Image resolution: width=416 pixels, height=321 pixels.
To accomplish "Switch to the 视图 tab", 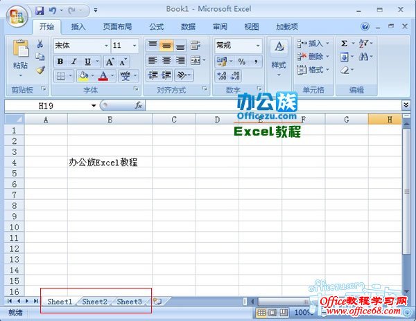I will tap(252, 27).
